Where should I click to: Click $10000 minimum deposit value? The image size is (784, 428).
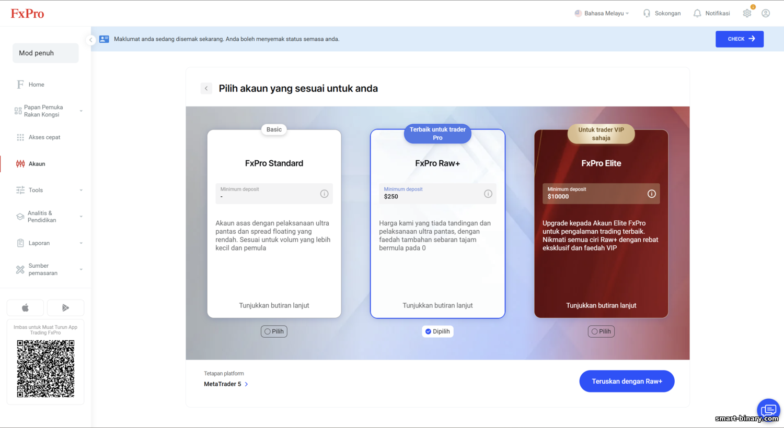pyautogui.click(x=558, y=197)
